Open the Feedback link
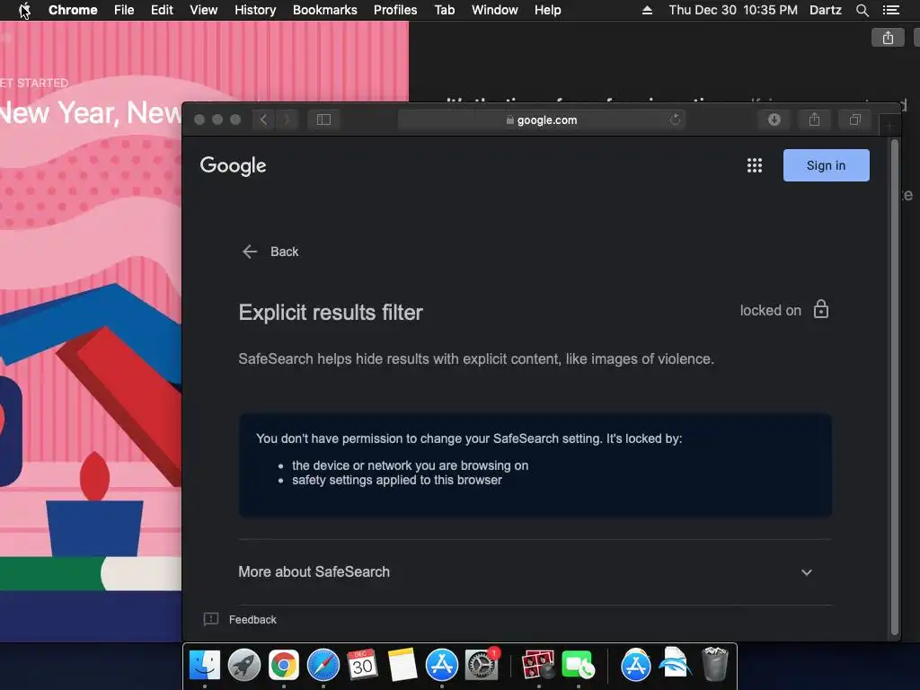Screen dimensions: 920x690 tap(241, 620)
